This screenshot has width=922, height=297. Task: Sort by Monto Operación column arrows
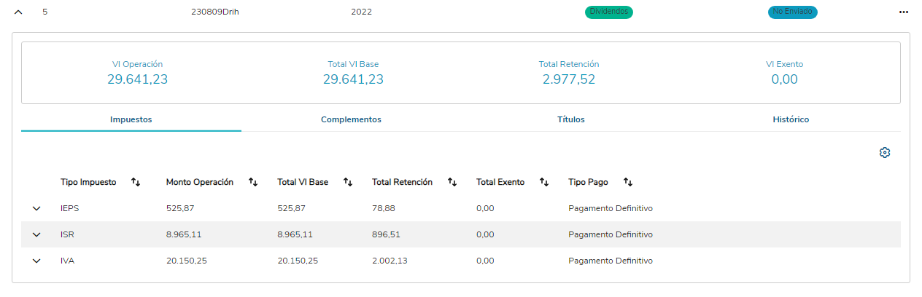(x=253, y=182)
